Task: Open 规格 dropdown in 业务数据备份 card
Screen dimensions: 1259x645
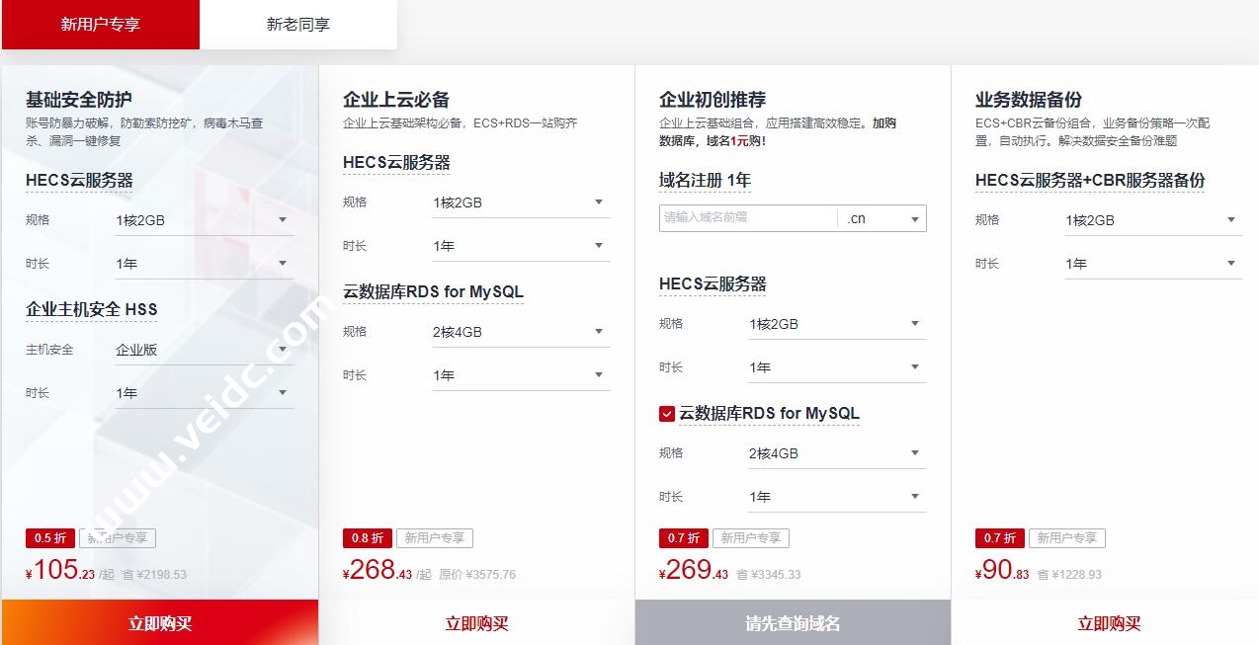Action: [1153, 220]
